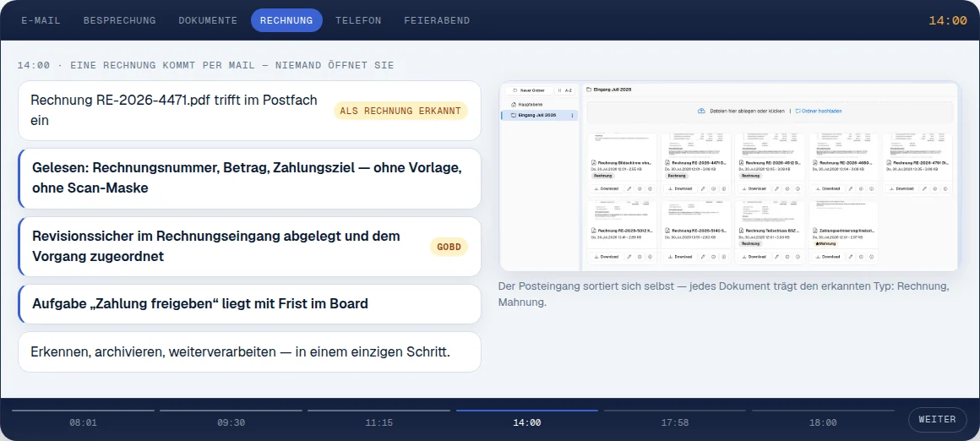Click the 'ALS RECHNUNG ERKANNT' badge

point(400,111)
